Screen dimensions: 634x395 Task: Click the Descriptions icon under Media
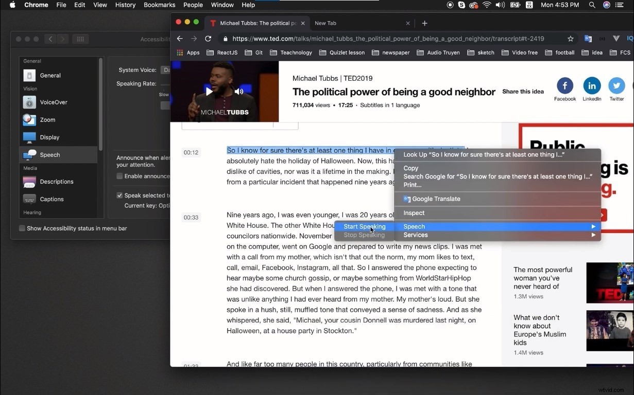[29, 181]
